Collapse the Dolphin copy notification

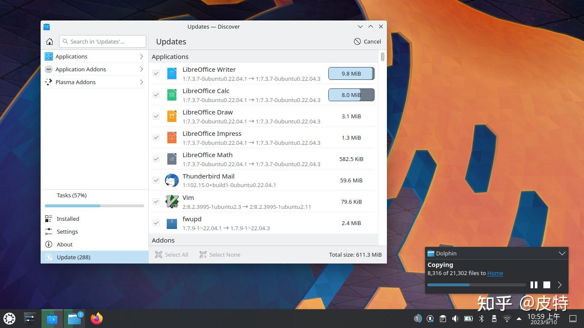click(x=562, y=253)
